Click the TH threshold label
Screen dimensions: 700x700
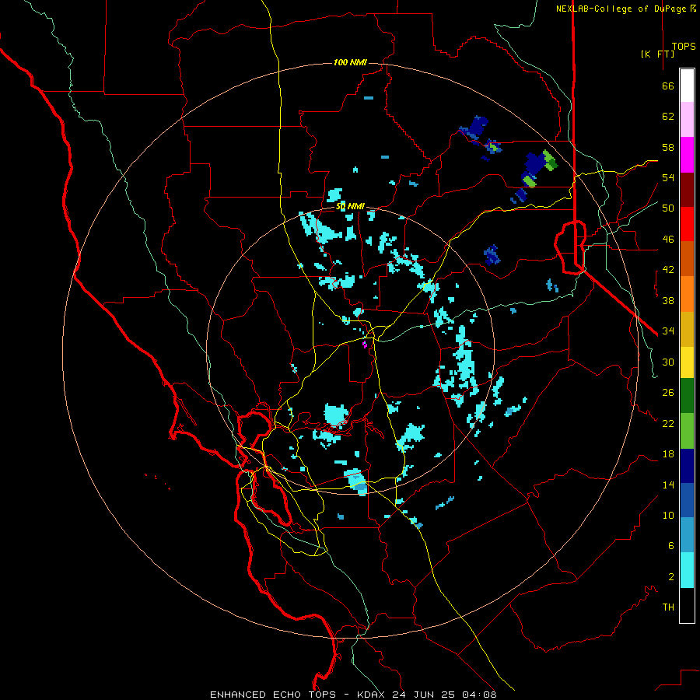pyautogui.click(x=668, y=607)
